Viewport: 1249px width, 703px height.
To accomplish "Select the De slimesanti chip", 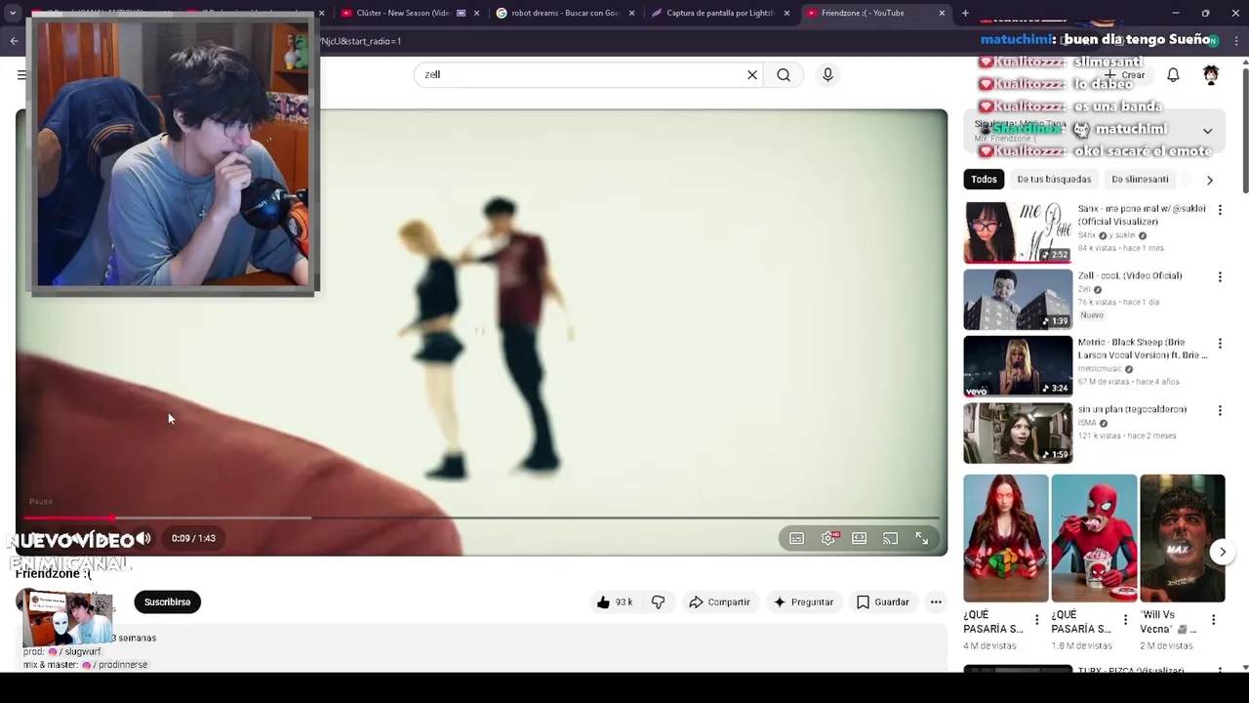I will tap(1140, 180).
